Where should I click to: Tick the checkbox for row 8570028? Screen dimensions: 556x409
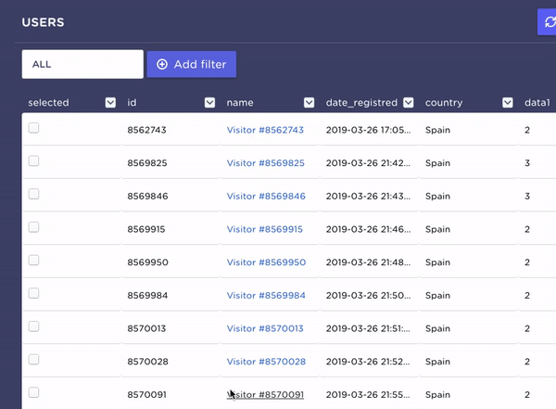(33, 359)
